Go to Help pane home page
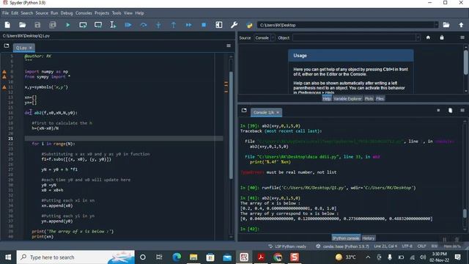This screenshot has width=469, height=264. 428,37
